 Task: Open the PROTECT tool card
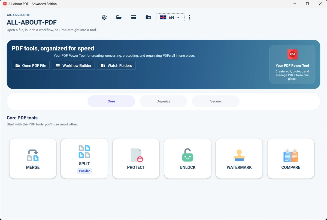coord(136,158)
